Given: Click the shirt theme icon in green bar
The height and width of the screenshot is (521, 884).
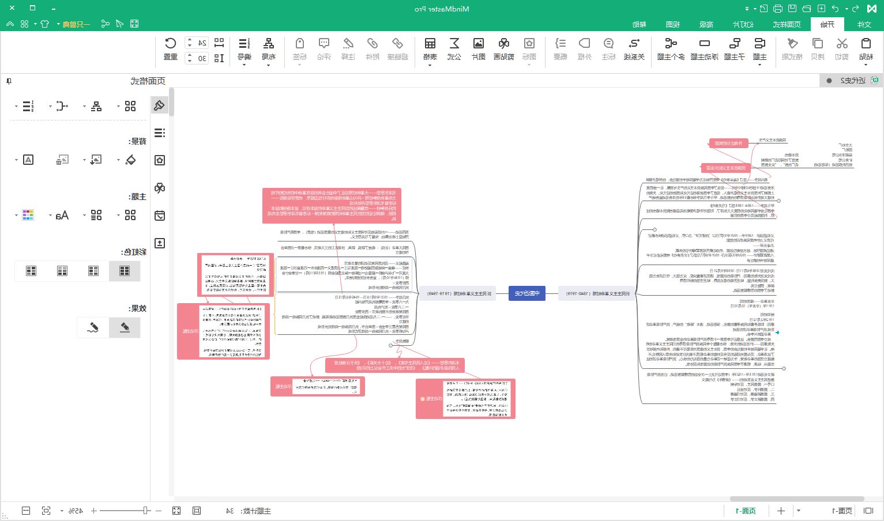Looking at the screenshot, I should click(x=45, y=24).
